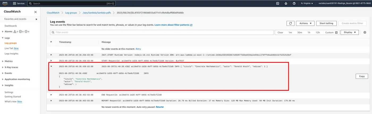Collapse the expanded INFO log event
Screen dimensions: 372x114
[x=51, y=66]
